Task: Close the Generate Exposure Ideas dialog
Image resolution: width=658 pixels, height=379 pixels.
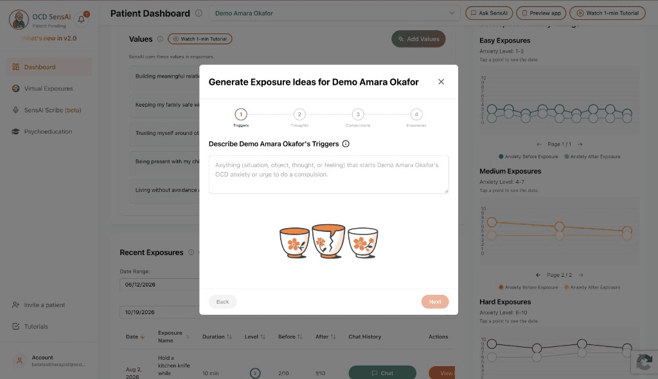Action: click(441, 82)
